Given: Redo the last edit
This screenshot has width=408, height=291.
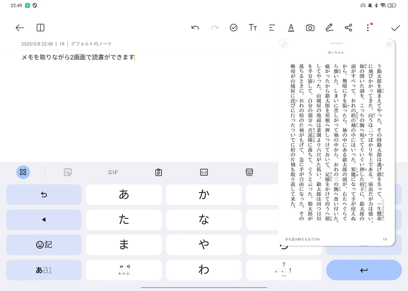Looking at the screenshot, I should 214,28.
